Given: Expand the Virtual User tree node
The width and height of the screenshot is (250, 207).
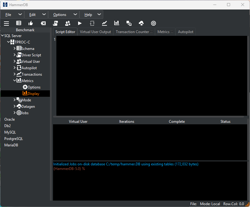Looking at the screenshot, I should (14, 61).
